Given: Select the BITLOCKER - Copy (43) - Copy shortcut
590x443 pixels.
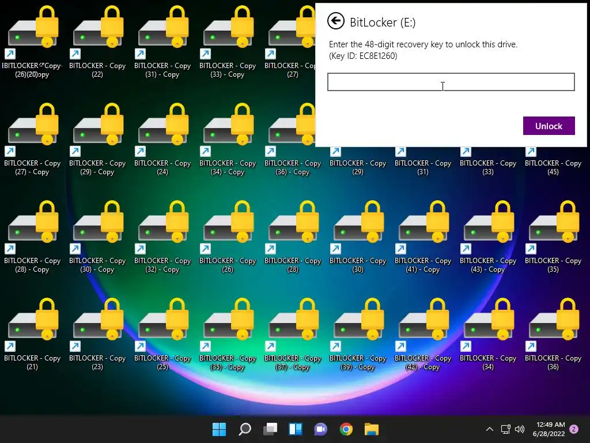Looking at the screenshot, I should pos(488,236).
